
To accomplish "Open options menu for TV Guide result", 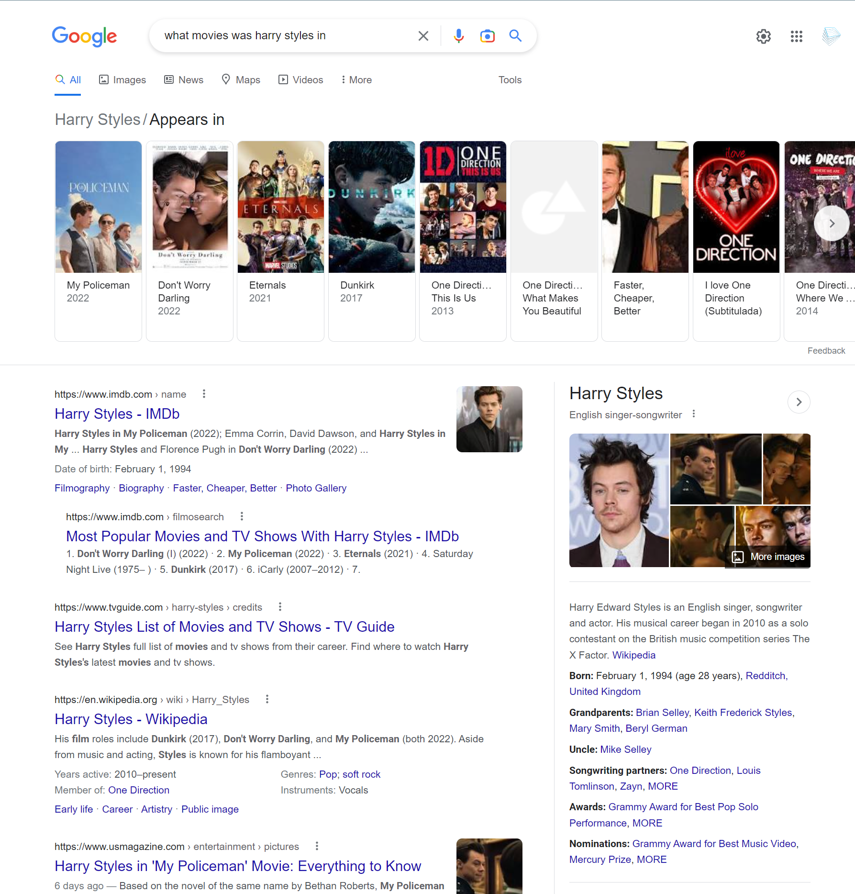I will click(x=280, y=607).
